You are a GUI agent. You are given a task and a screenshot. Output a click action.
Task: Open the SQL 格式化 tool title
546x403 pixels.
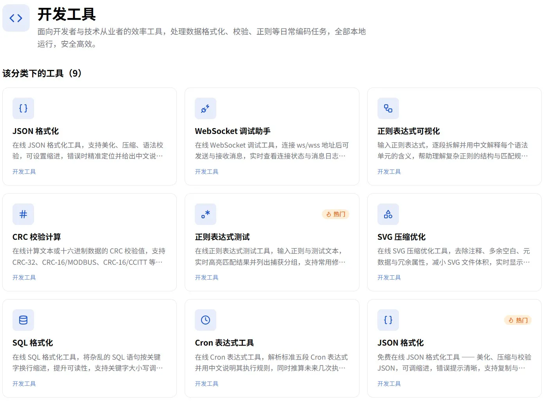tap(32, 343)
